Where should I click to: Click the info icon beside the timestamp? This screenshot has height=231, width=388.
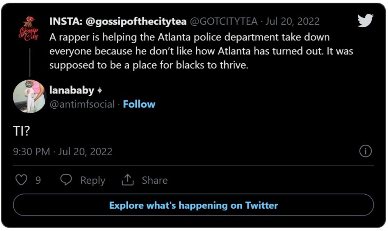[x=365, y=151]
